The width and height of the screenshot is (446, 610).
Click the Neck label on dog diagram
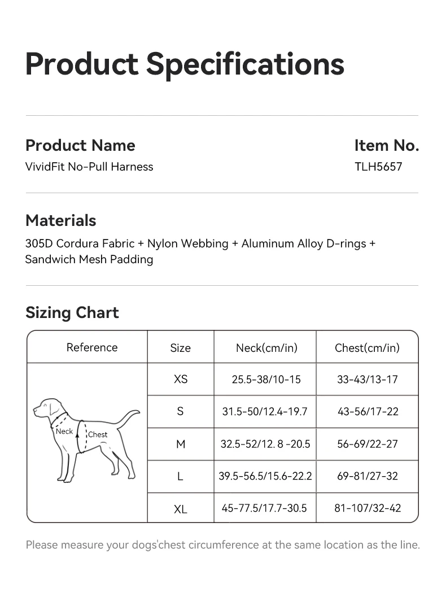(x=64, y=432)
